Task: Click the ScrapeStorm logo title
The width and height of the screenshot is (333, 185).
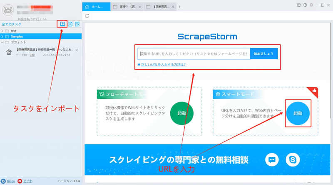Action: [207, 37]
